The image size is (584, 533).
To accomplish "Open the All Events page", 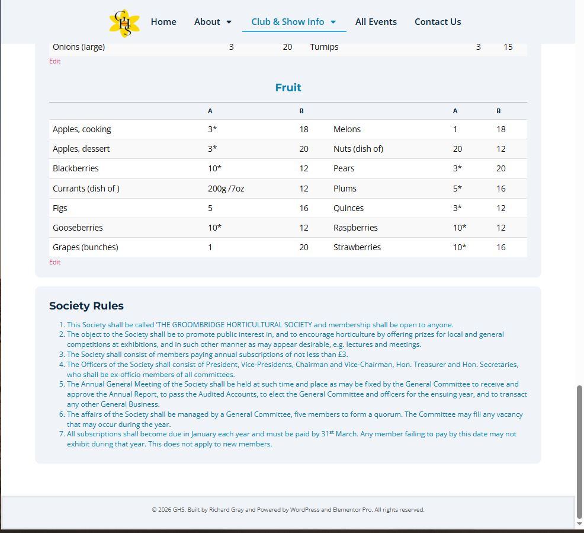I will [376, 22].
